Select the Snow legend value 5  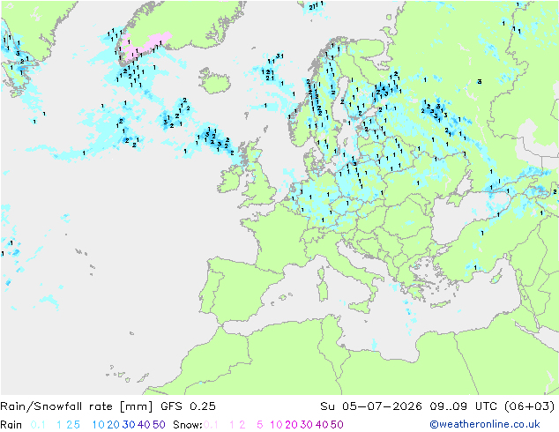point(260,425)
